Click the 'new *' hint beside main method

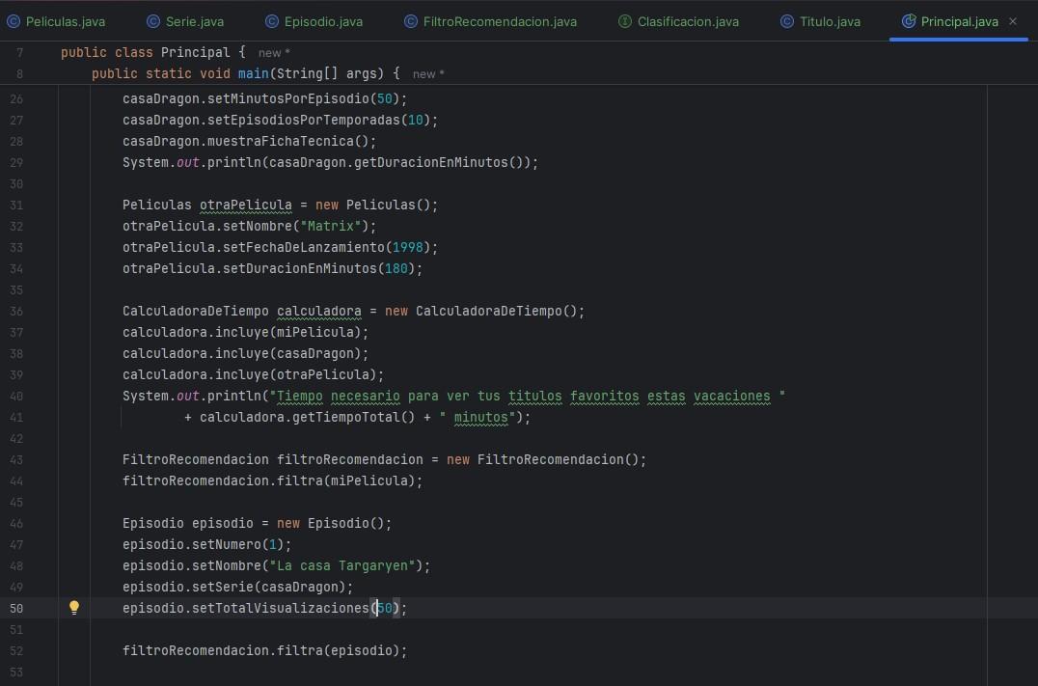click(x=427, y=74)
